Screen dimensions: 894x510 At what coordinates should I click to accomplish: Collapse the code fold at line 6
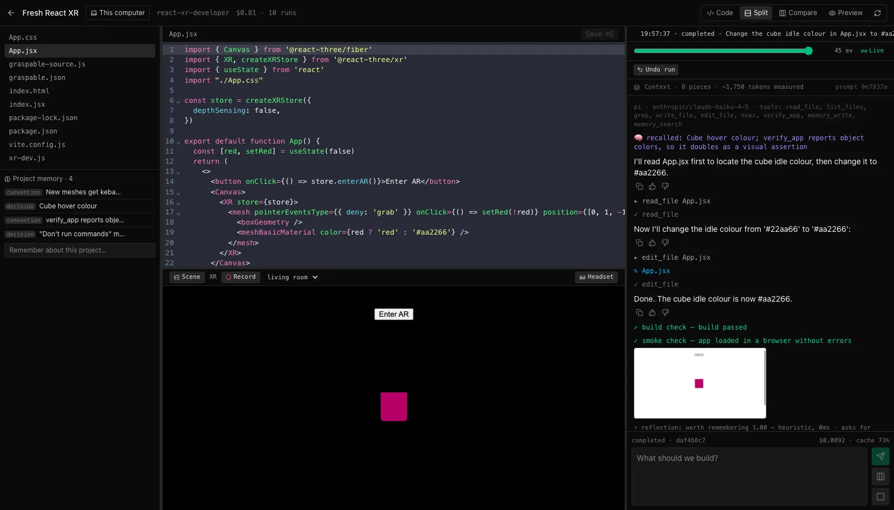pyautogui.click(x=178, y=101)
